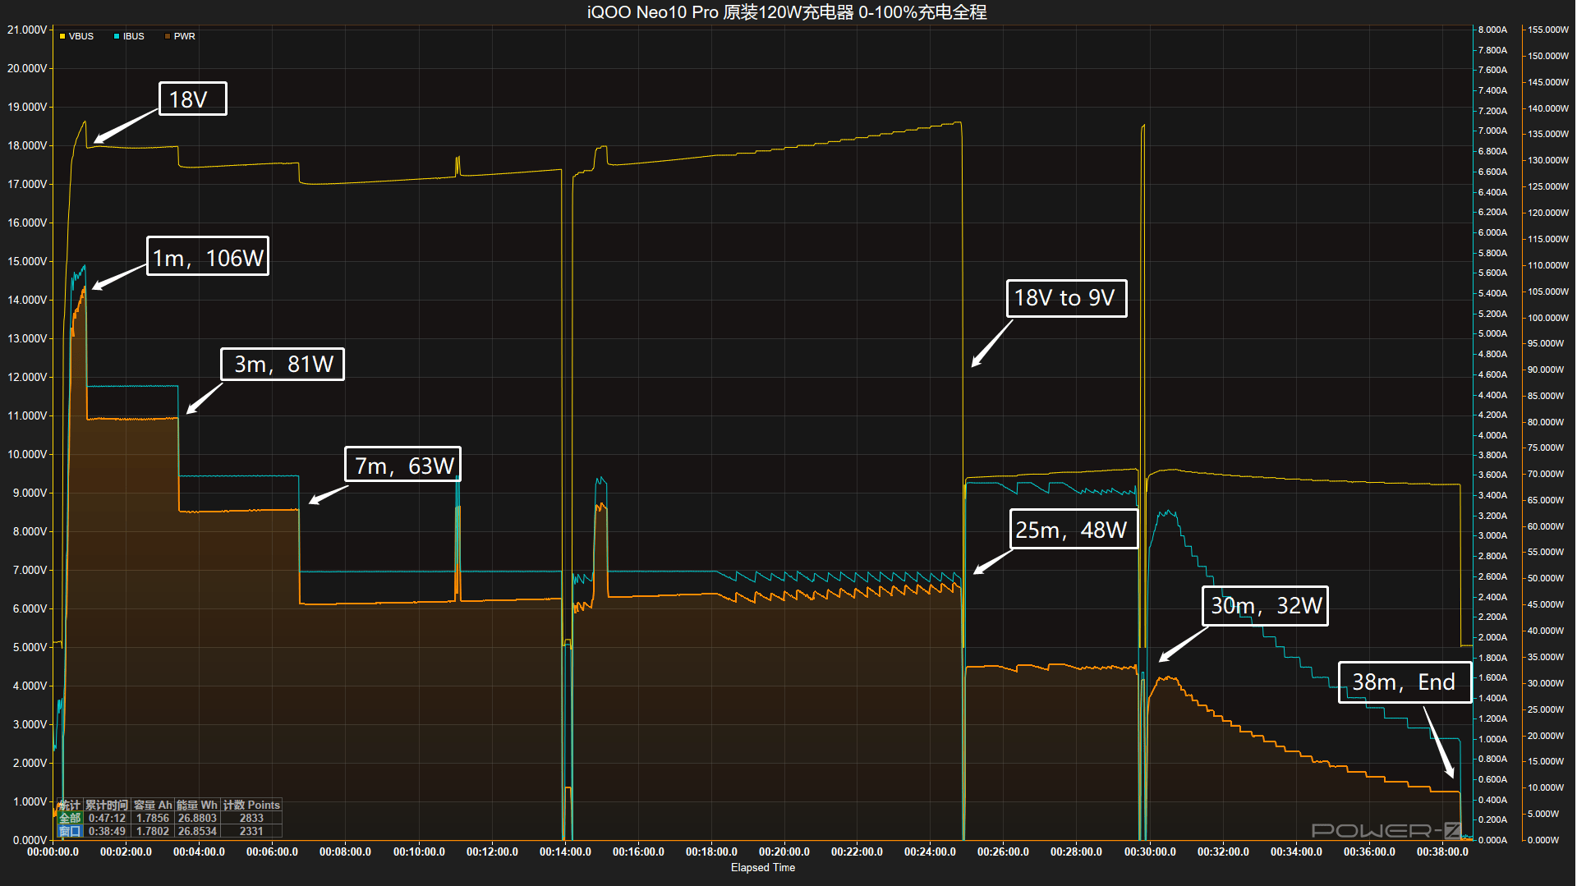
Task: Click the 00:26:00.0 time axis label
Action: click(1003, 852)
